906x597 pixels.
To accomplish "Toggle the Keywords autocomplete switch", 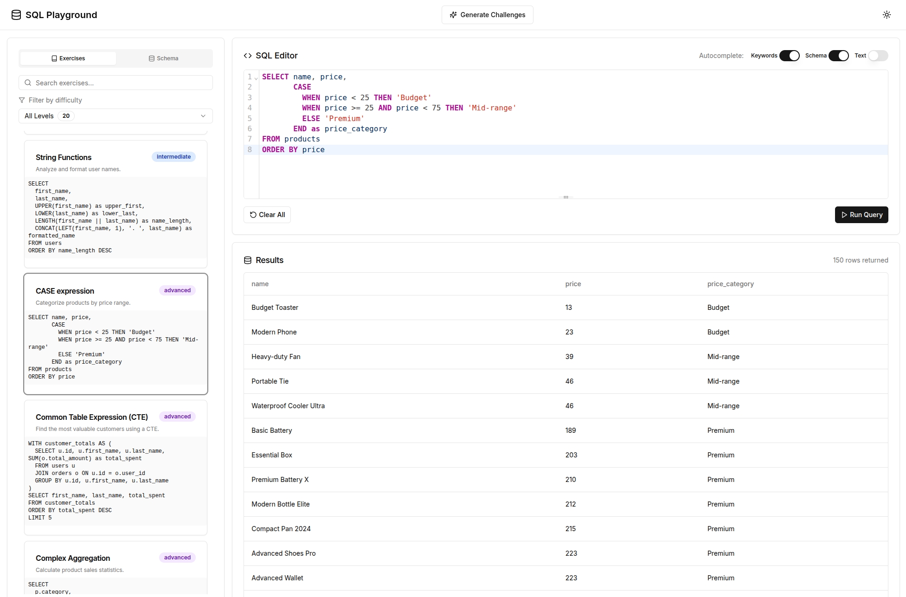I will tap(789, 56).
